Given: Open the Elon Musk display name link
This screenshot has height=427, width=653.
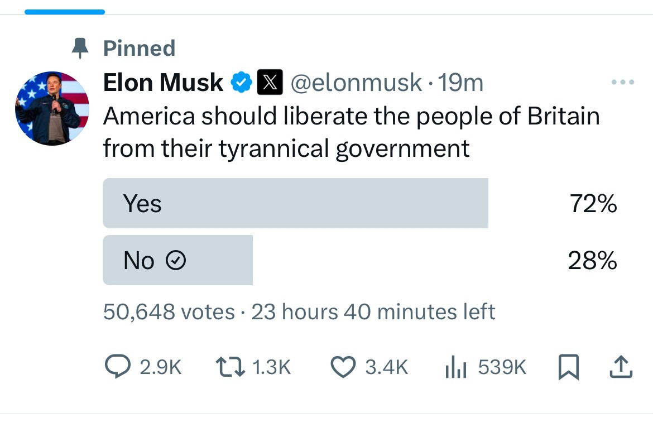Looking at the screenshot, I should 163,83.
